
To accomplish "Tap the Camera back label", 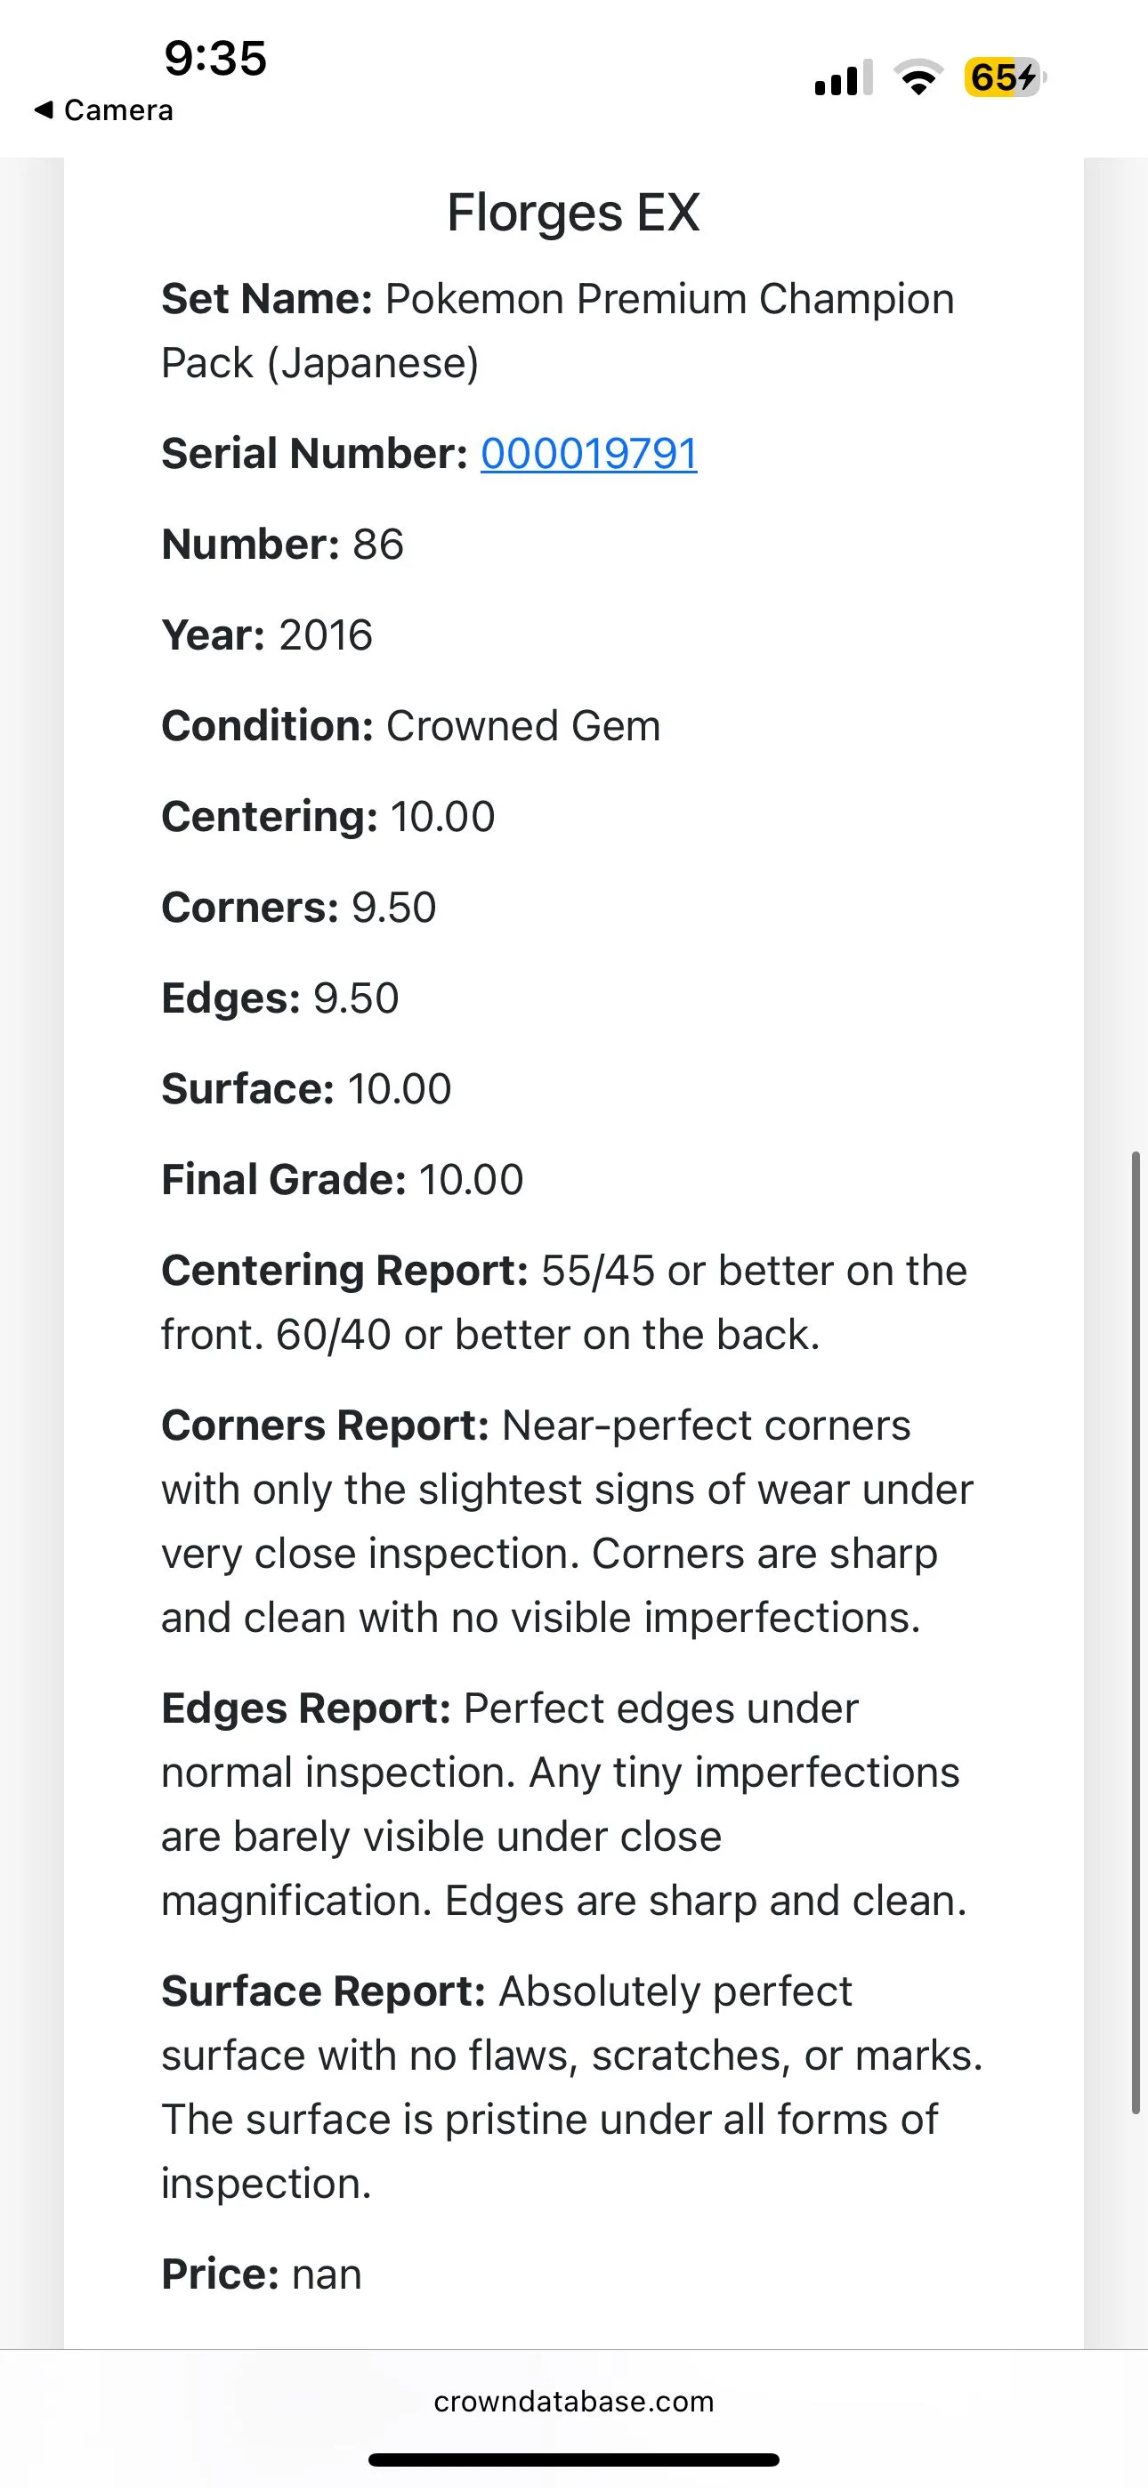I will [x=117, y=110].
